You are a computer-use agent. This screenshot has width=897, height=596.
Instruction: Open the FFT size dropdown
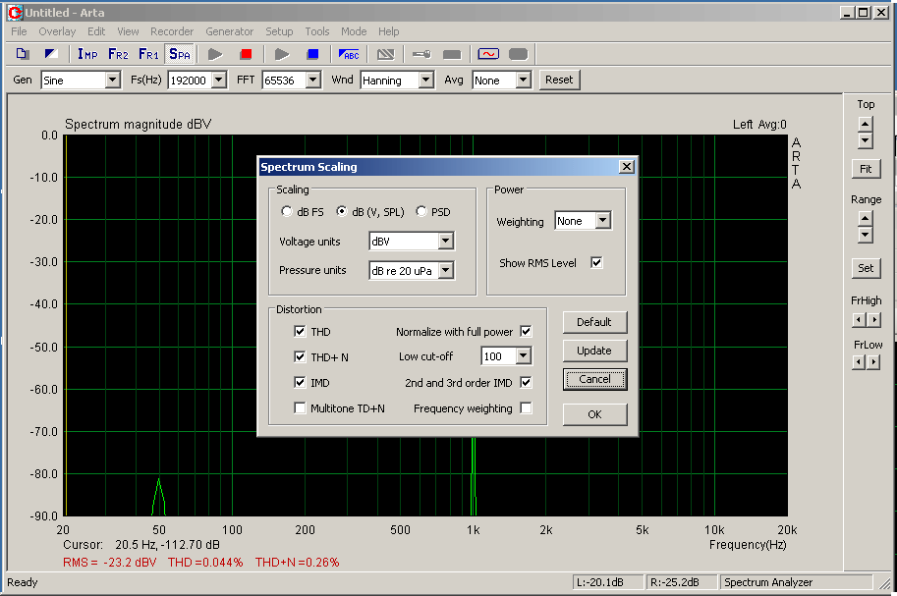click(x=313, y=81)
